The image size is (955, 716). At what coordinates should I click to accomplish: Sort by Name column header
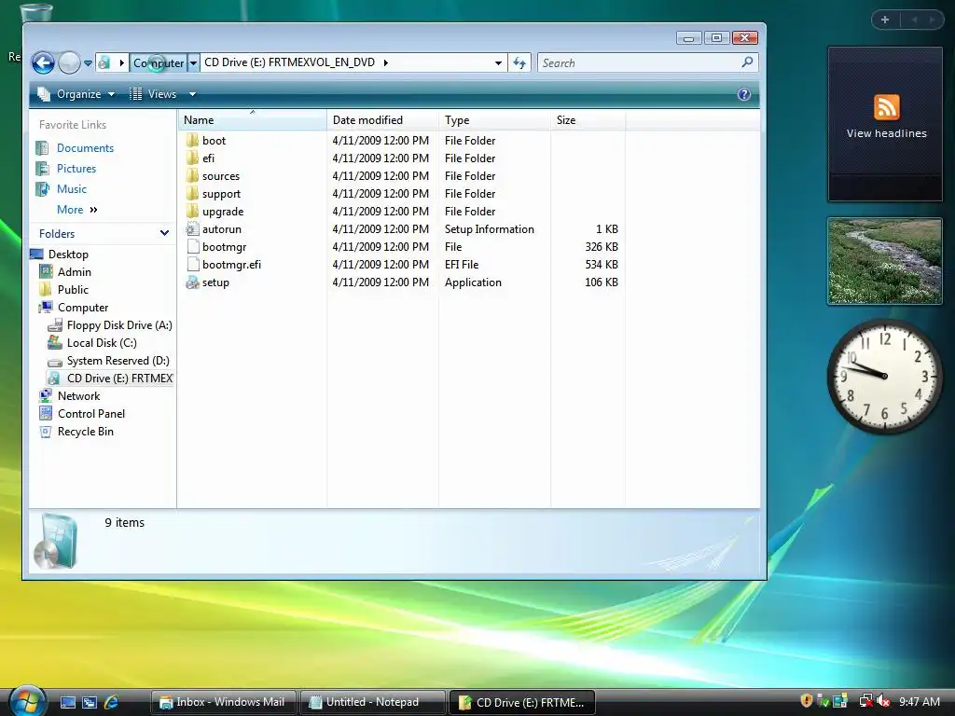(253, 120)
